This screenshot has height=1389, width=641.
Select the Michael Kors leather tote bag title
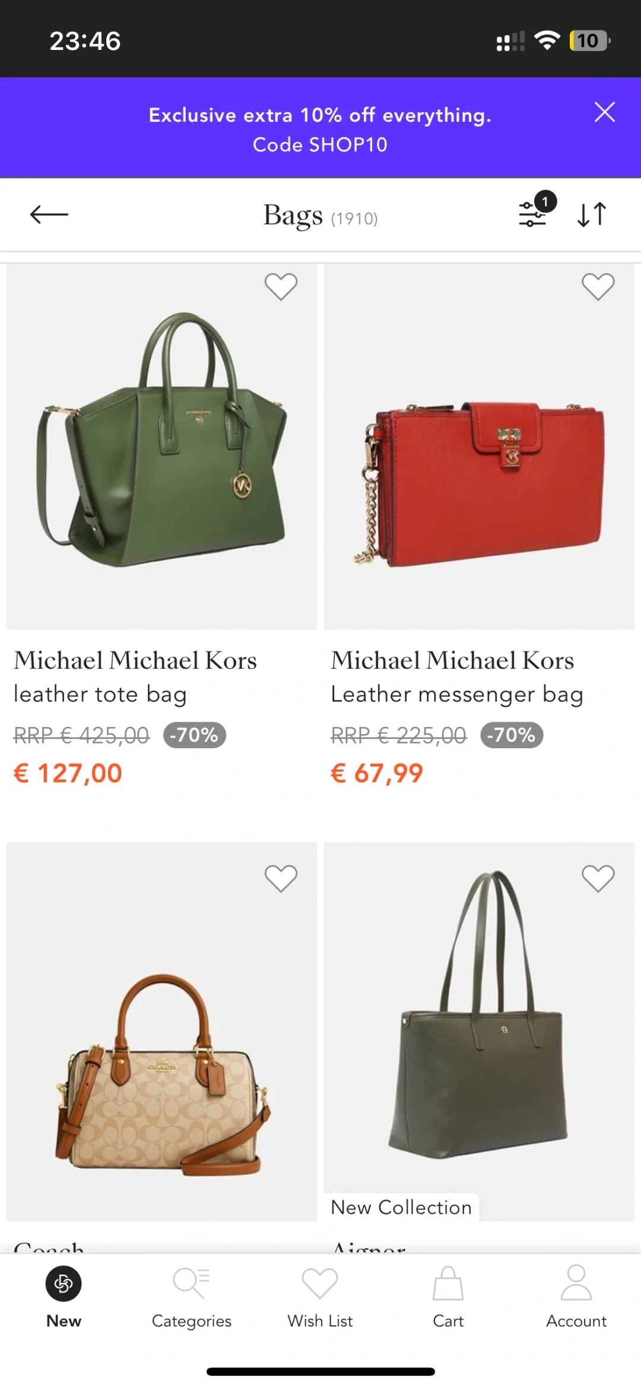pyautogui.click(x=135, y=677)
